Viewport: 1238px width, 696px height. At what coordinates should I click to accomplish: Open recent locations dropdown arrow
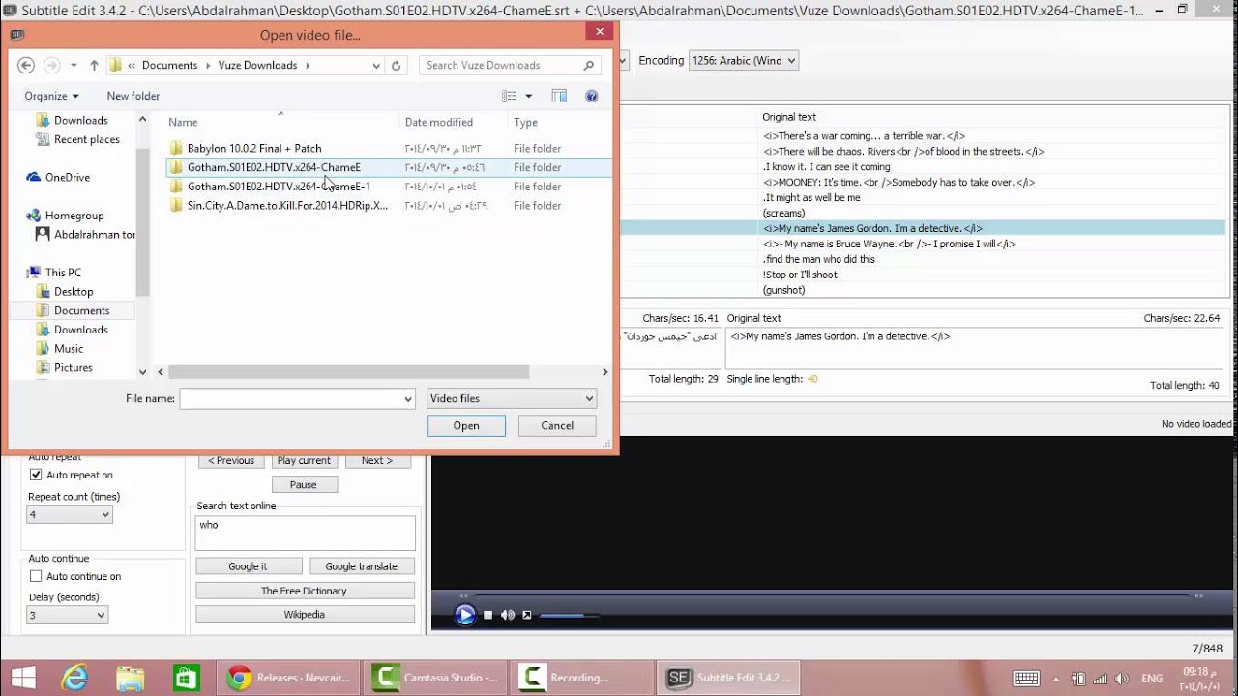[74, 65]
